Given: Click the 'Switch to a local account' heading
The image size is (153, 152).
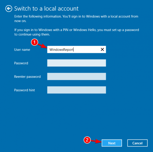Looking at the screenshot, I should [x=46, y=9].
